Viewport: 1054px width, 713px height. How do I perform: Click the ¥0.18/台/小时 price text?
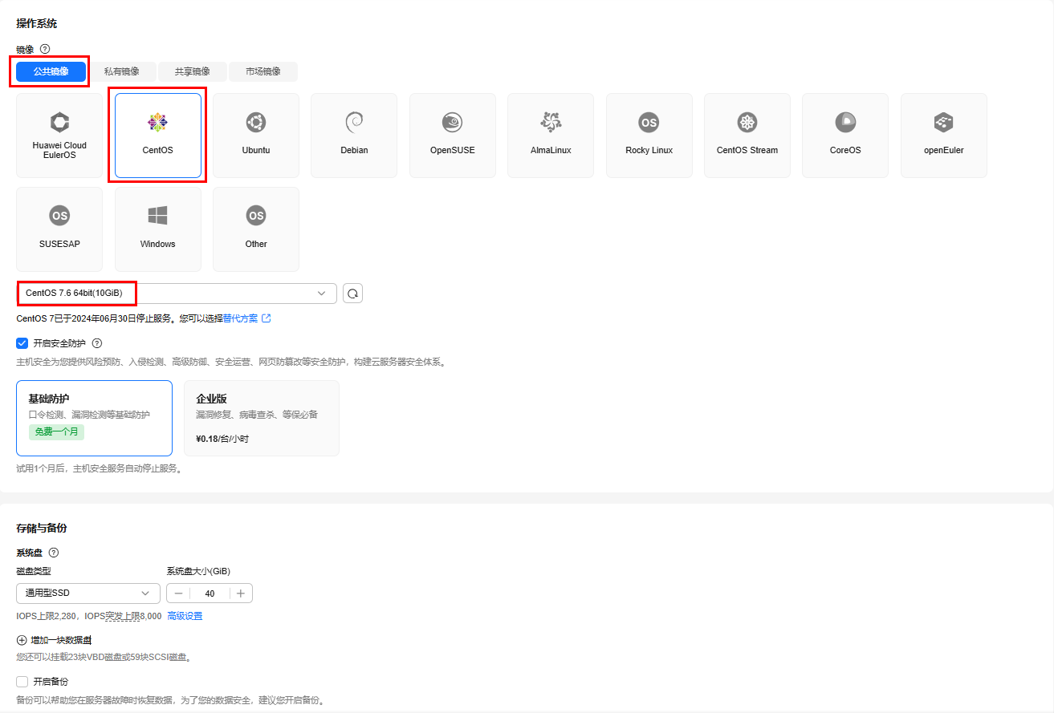(x=222, y=439)
